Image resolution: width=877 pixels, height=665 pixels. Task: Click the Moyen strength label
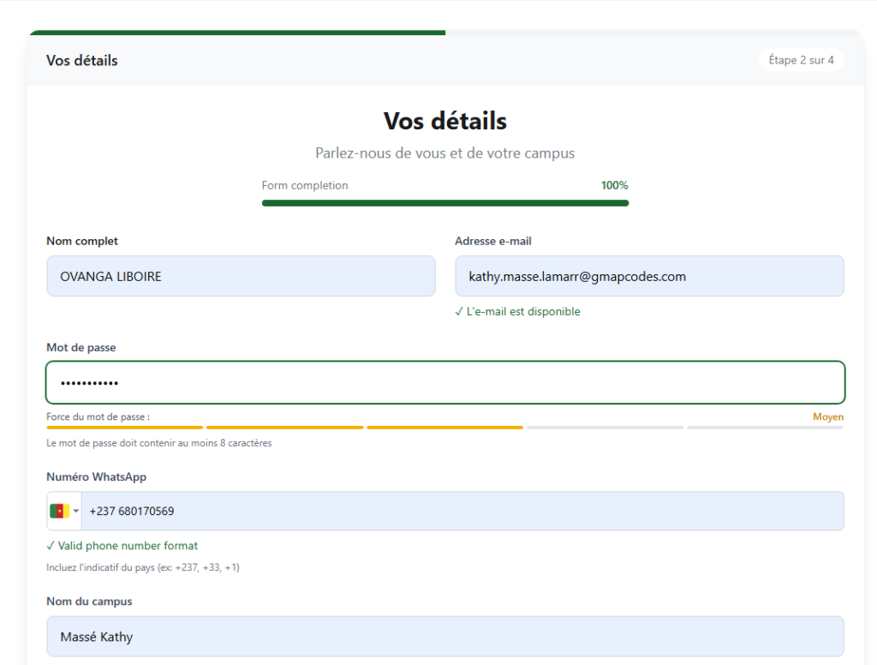coord(827,417)
